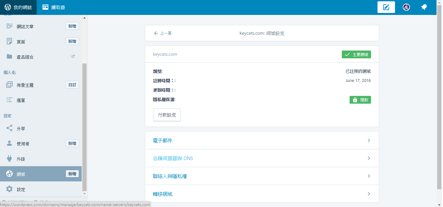Click 新增 button next to 使用者

tap(72, 143)
